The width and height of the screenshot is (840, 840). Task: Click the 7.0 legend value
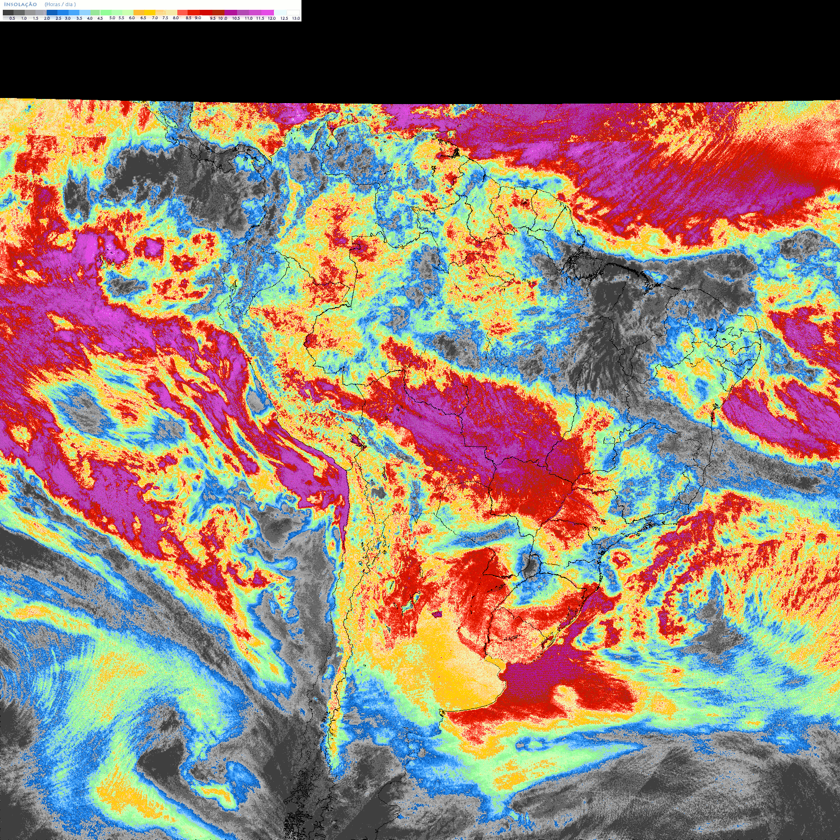coord(155,18)
